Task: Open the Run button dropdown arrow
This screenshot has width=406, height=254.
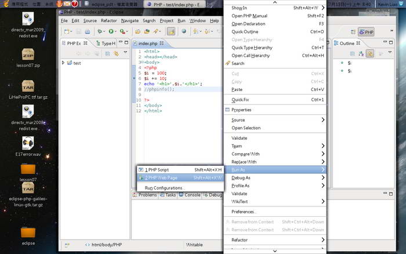Action: pyautogui.click(x=117, y=31)
